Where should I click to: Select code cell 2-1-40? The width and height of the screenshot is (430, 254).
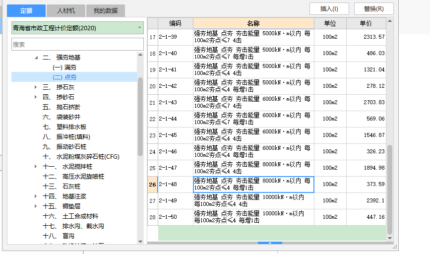[x=176, y=53]
